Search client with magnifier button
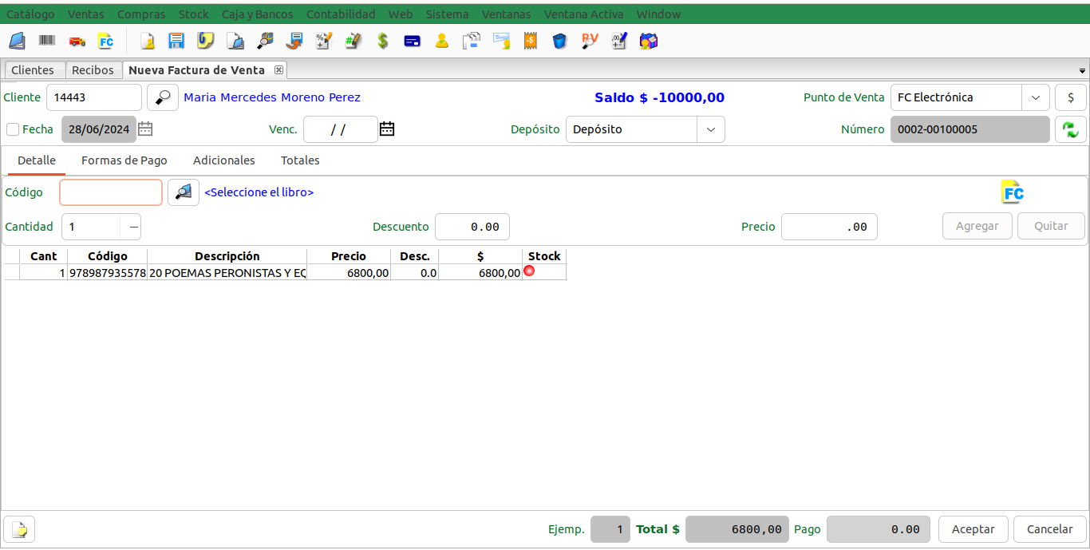1090x550 pixels. click(163, 97)
